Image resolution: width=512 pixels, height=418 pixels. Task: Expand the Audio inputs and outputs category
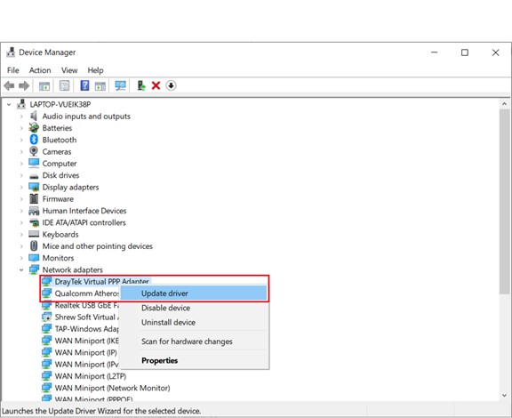click(x=21, y=116)
